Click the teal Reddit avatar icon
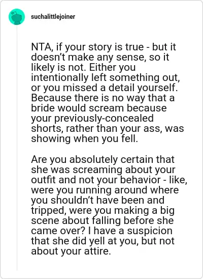Image resolution: width=203 pixels, height=279 pixels. [17, 17]
